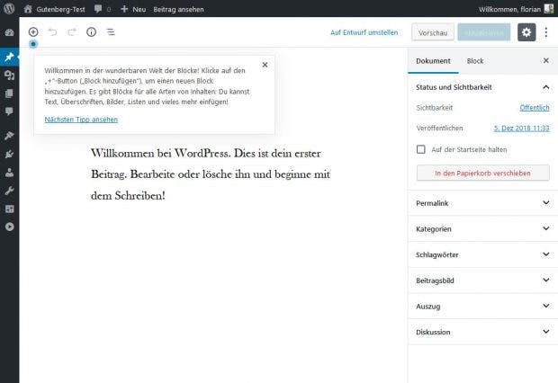Click the undo arrow in editor toolbar
This screenshot has width=558, height=383.
[x=53, y=32]
